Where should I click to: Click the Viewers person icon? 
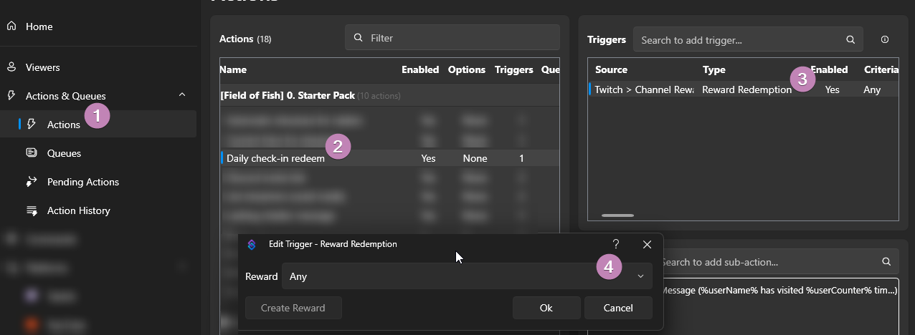click(x=11, y=67)
